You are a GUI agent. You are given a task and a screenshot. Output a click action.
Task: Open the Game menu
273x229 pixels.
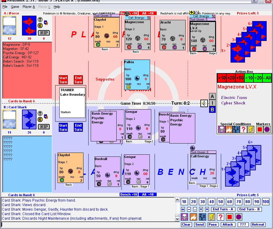point(15,7)
